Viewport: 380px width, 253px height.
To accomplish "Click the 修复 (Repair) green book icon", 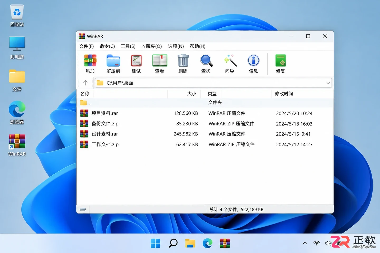I will (281, 61).
